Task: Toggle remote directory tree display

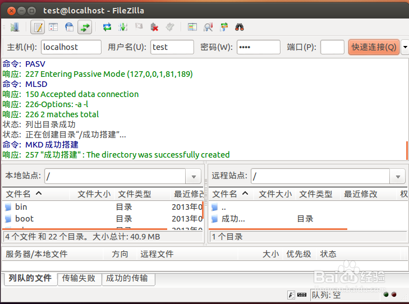Action: [x=69, y=27]
